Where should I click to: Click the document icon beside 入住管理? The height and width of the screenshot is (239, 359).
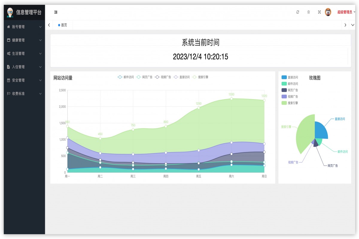point(9,67)
